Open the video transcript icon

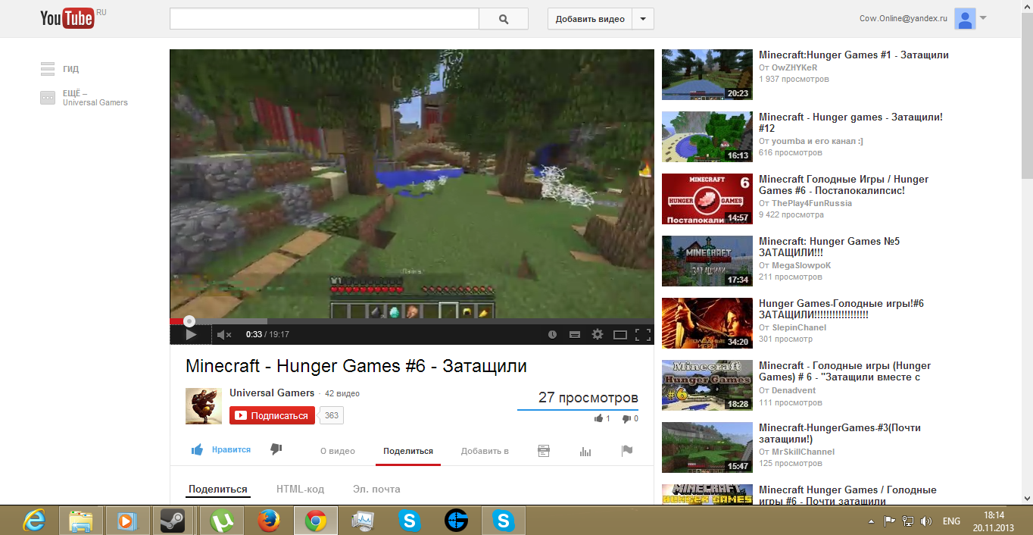click(x=544, y=451)
